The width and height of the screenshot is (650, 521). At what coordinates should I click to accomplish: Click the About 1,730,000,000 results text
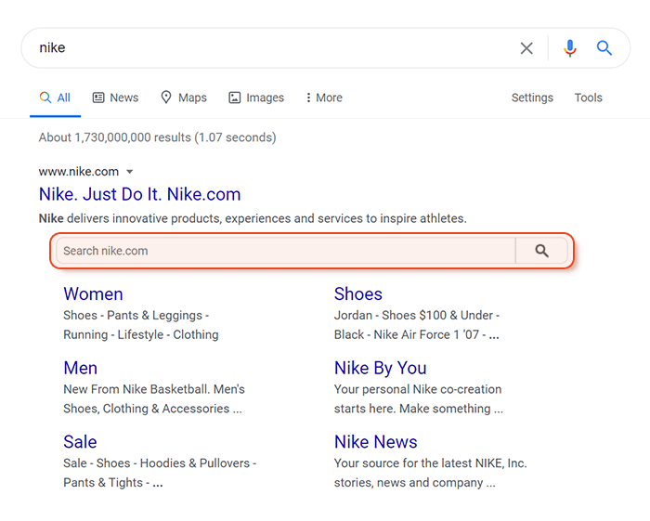click(x=158, y=137)
